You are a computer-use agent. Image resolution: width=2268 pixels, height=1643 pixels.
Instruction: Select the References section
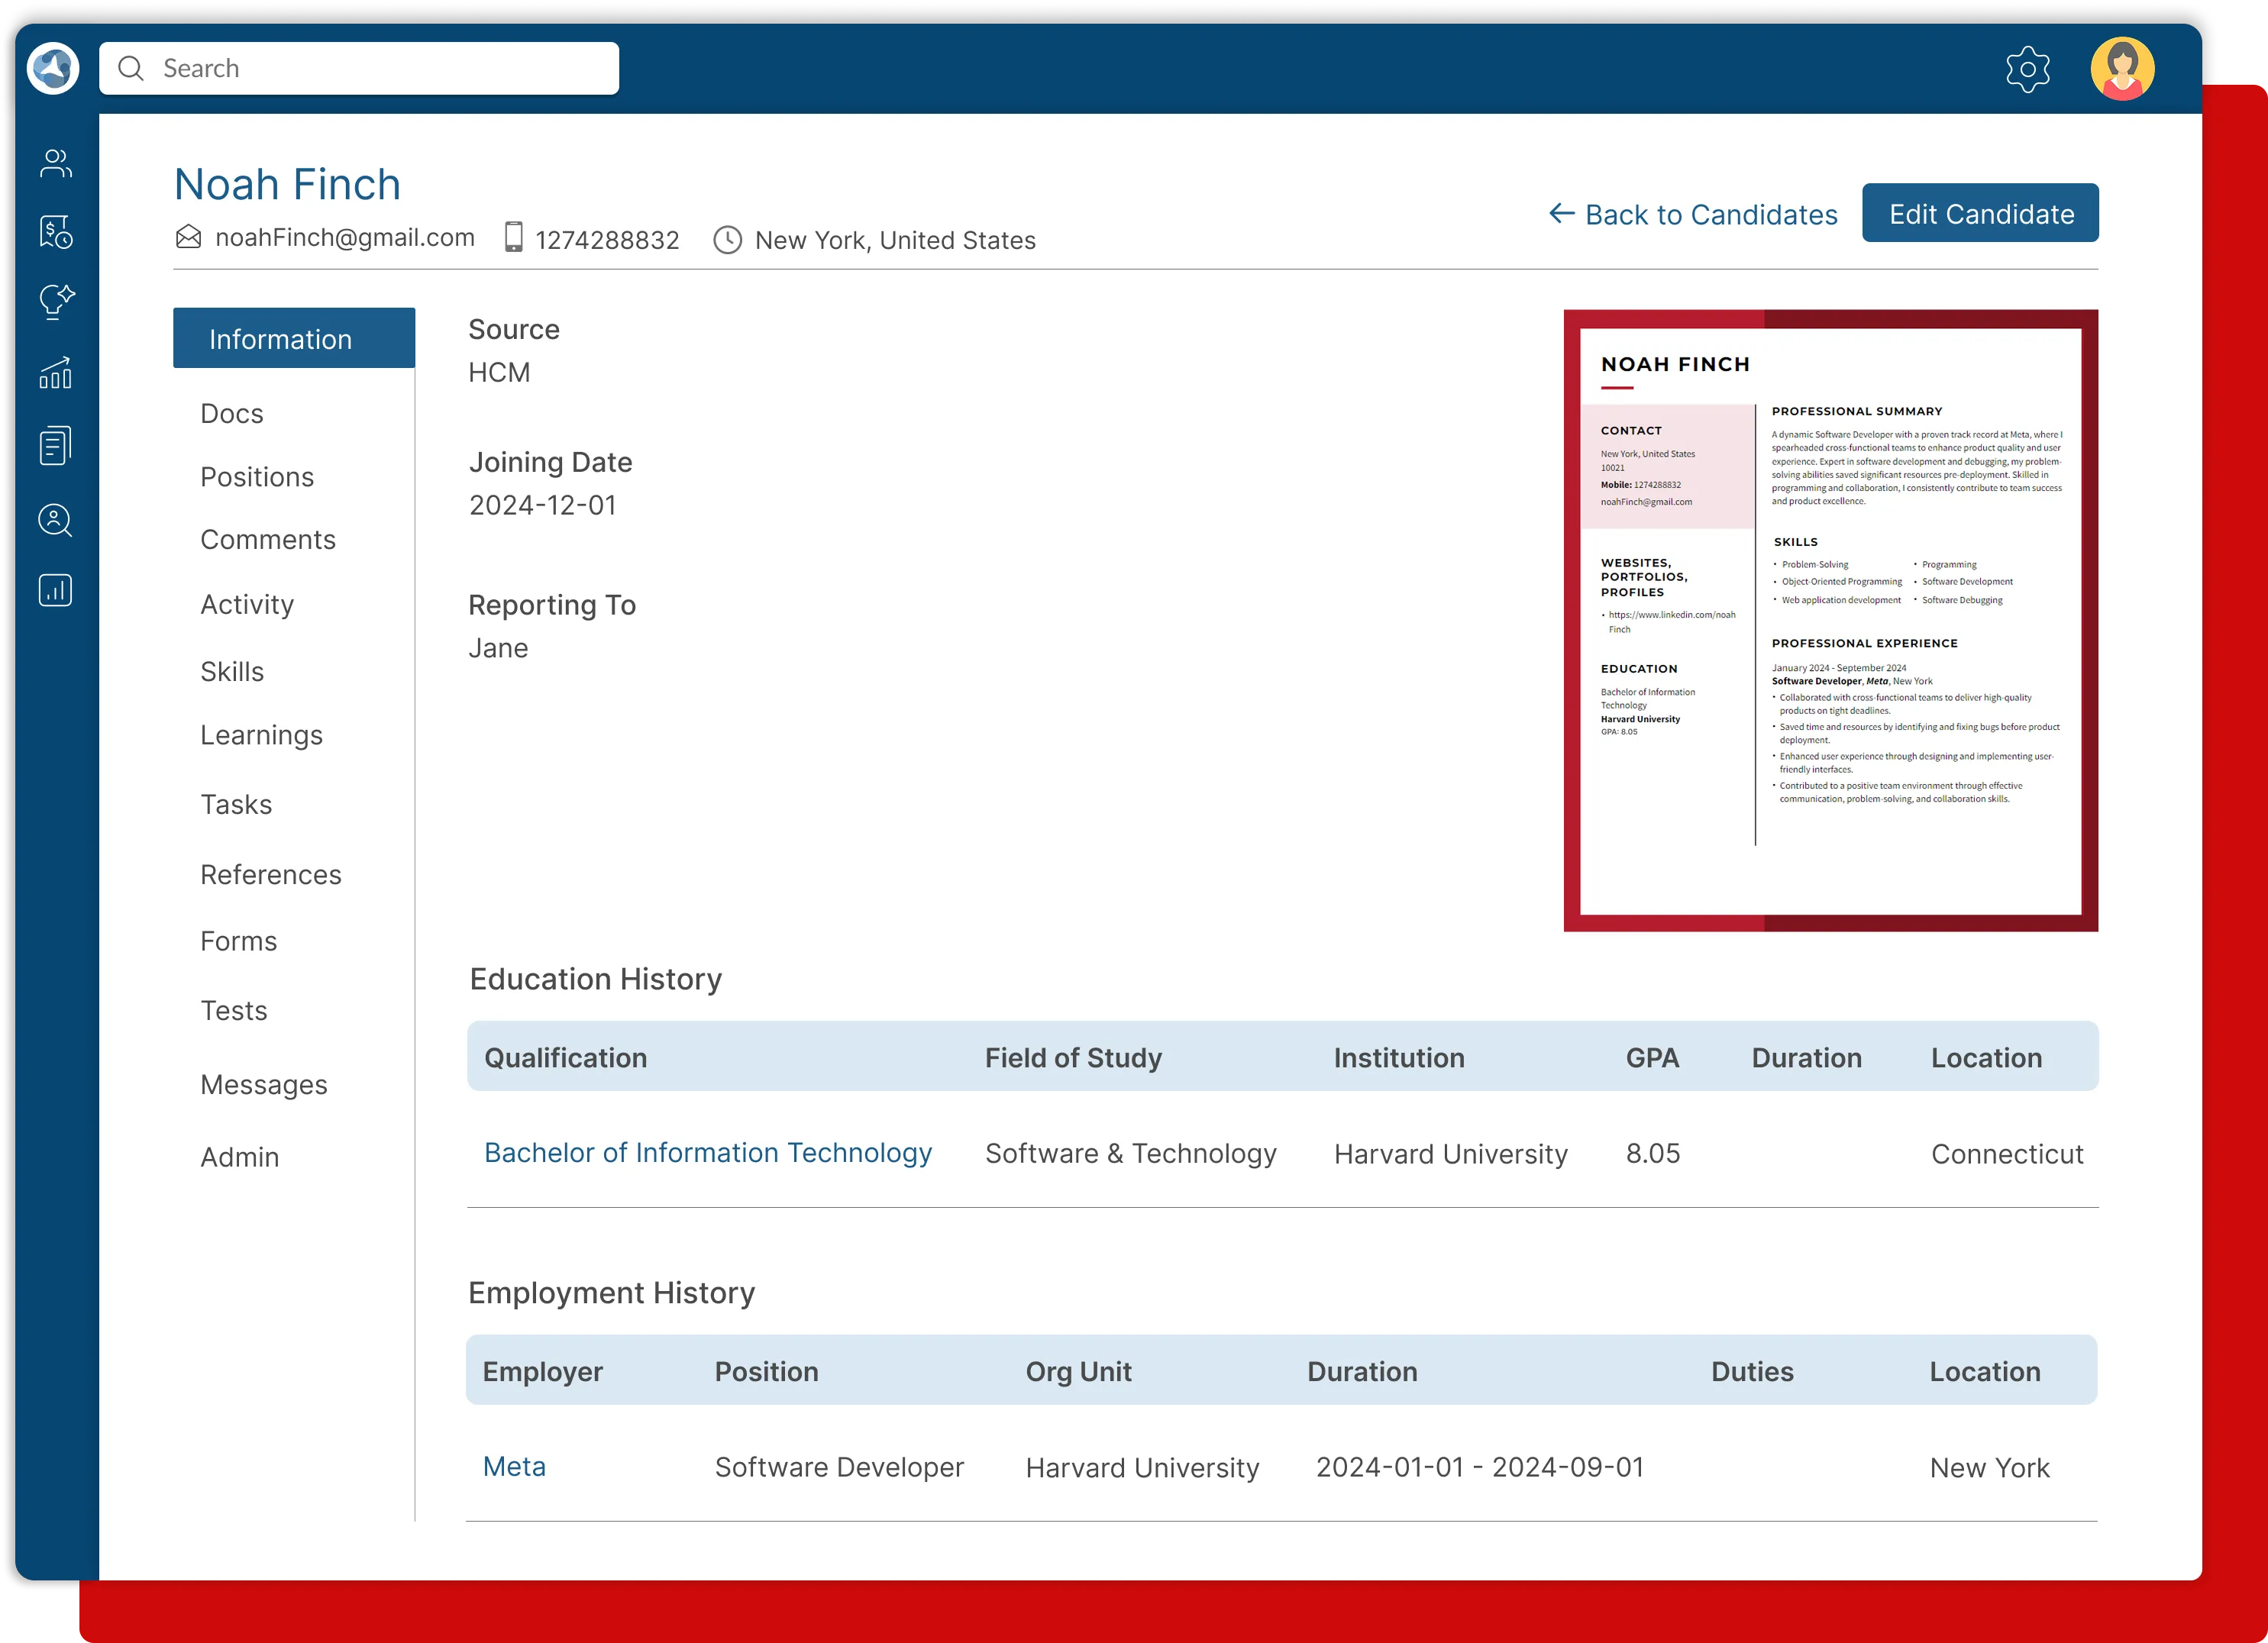[x=271, y=874]
